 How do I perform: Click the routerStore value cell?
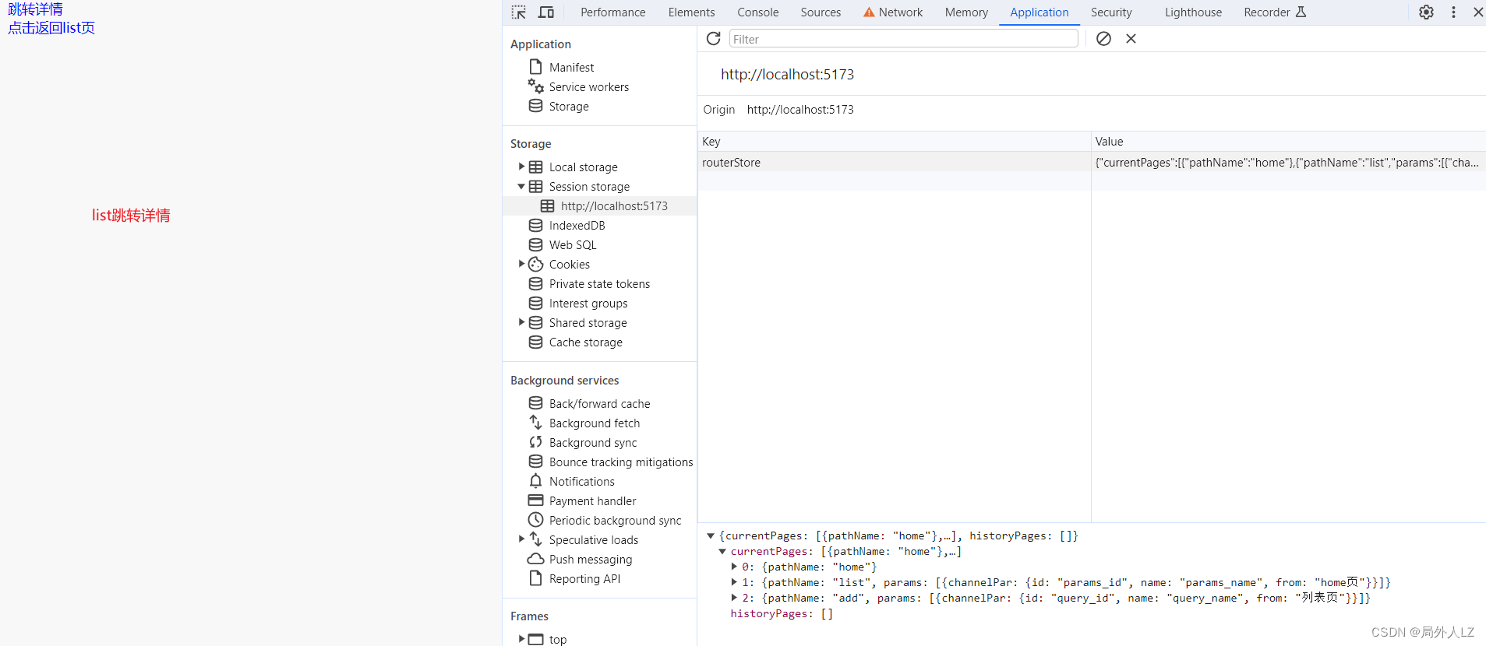(1288, 162)
